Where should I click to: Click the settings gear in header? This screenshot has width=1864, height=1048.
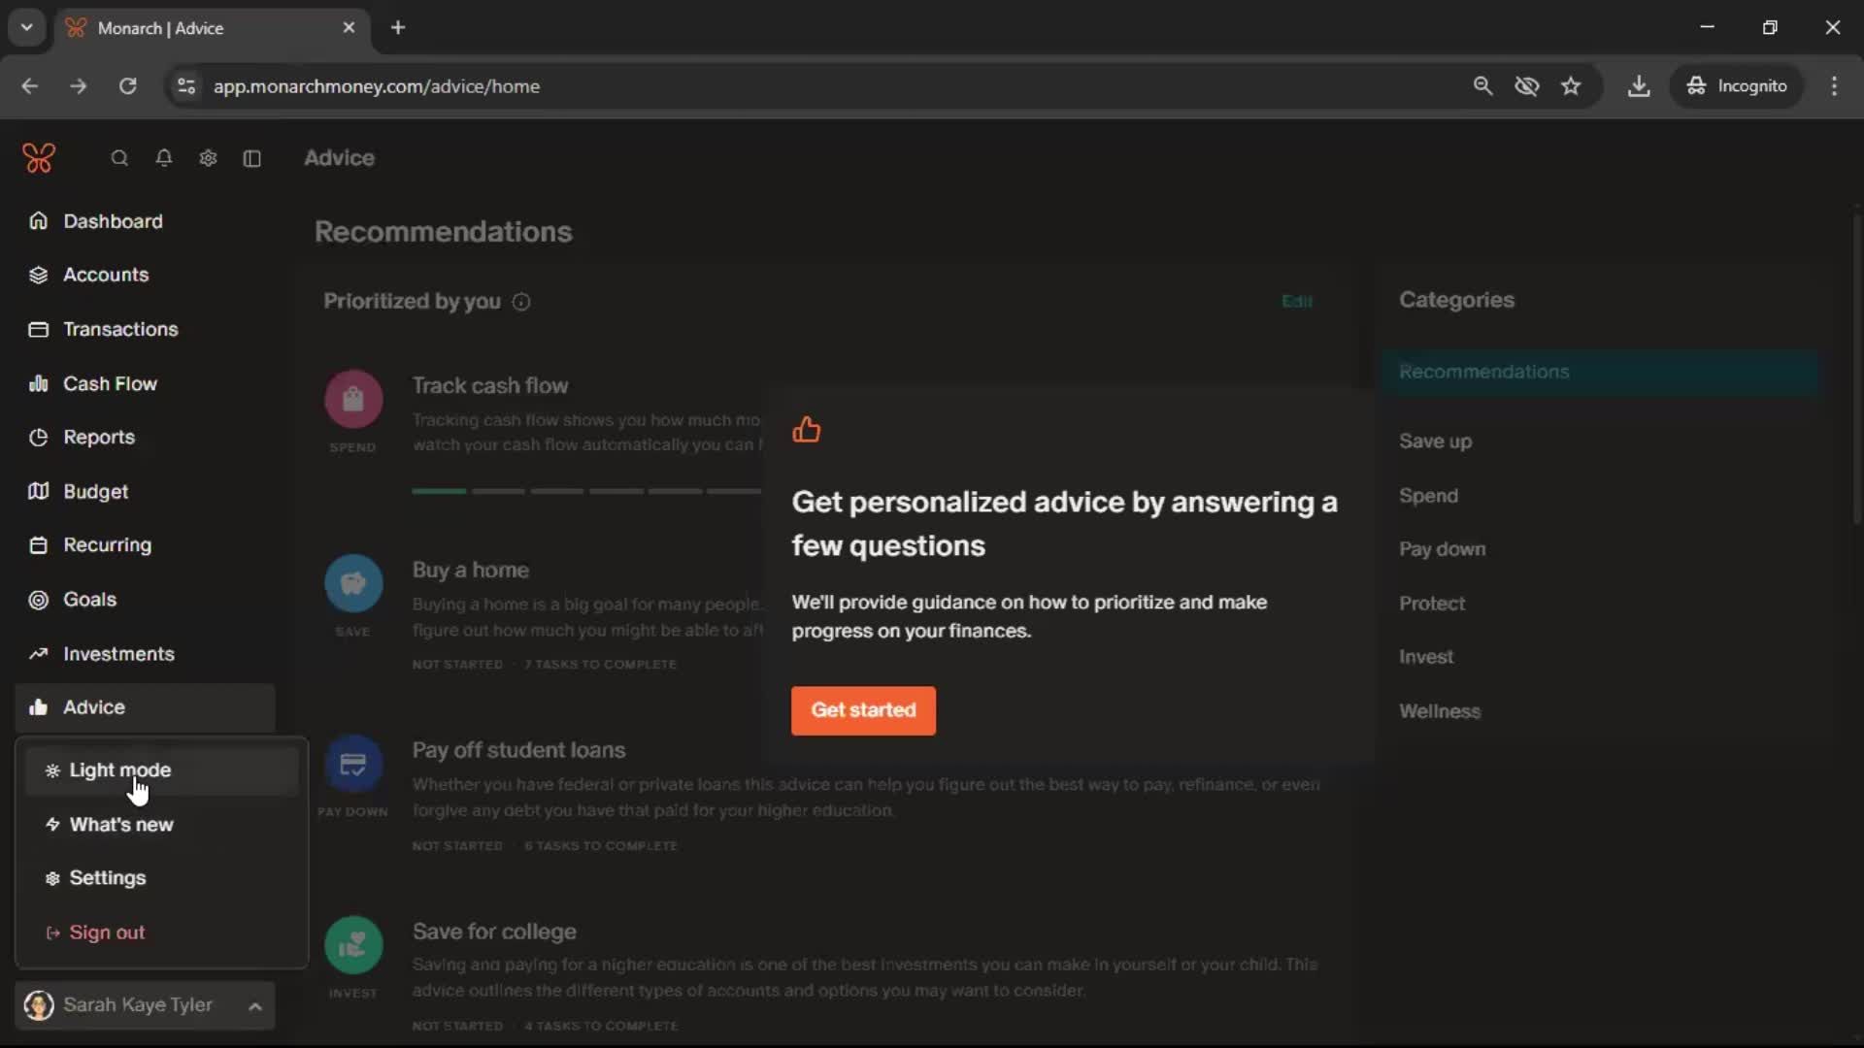point(208,158)
